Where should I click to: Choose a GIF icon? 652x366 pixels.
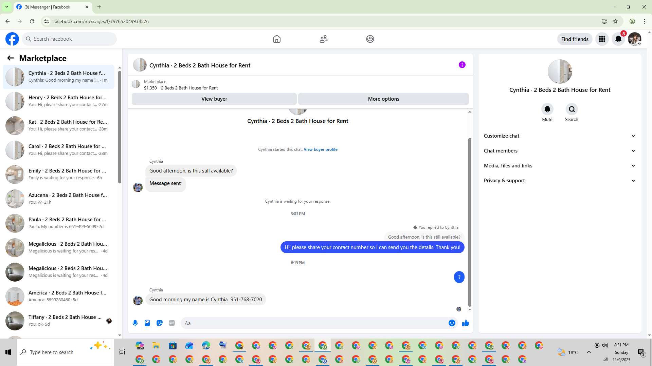coord(172,323)
